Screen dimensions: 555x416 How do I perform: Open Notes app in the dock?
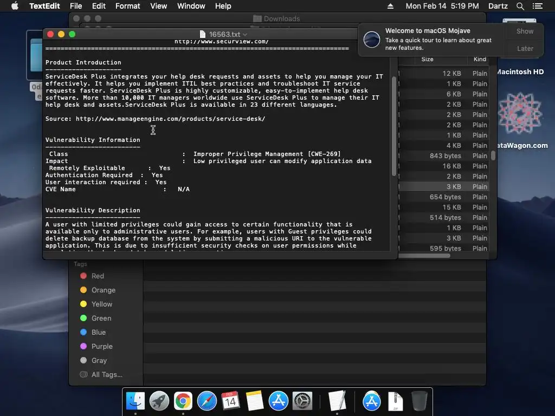pyautogui.click(x=255, y=401)
